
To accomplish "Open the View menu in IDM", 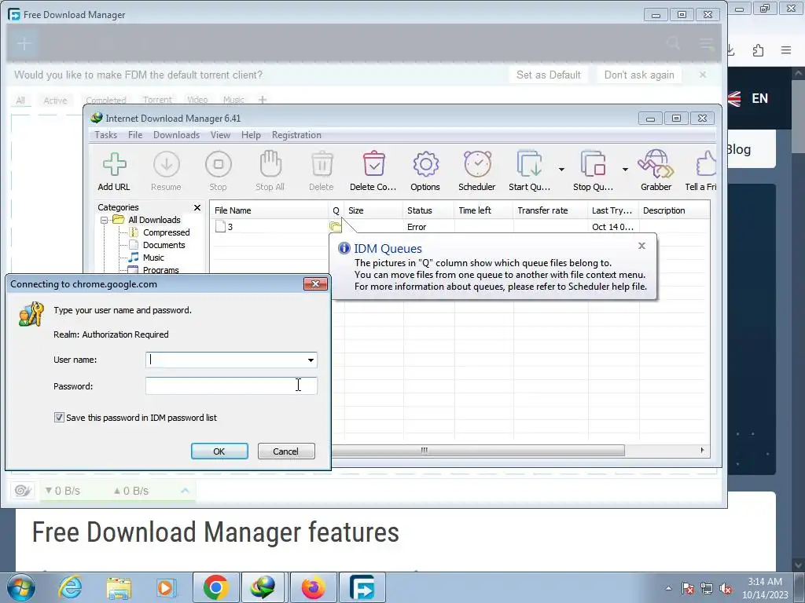I will tap(220, 135).
